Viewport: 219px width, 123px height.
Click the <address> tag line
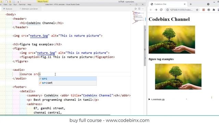(x=35, y=104)
